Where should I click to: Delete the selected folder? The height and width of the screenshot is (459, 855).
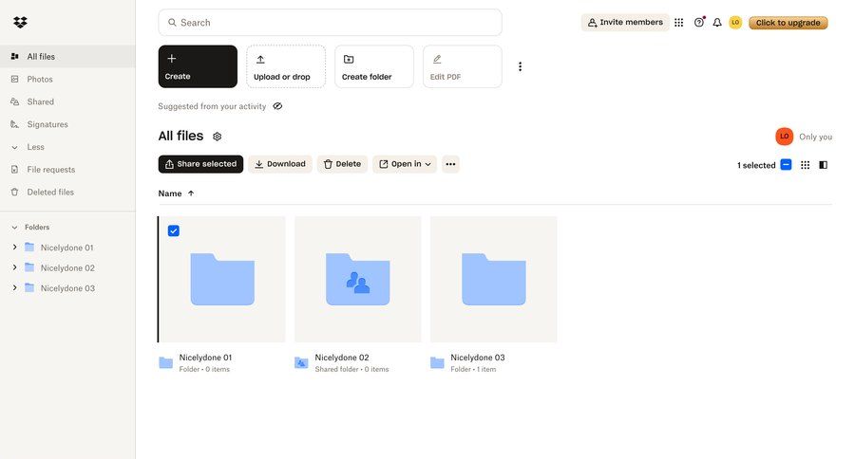tap(342, 164)
